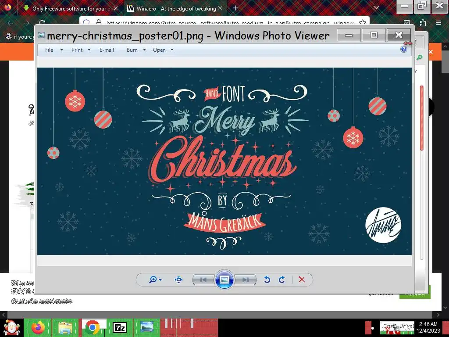Click the Photo Viewer title bar image icon
This screenshot has height=337, width=449.
[x=42, y=35]
